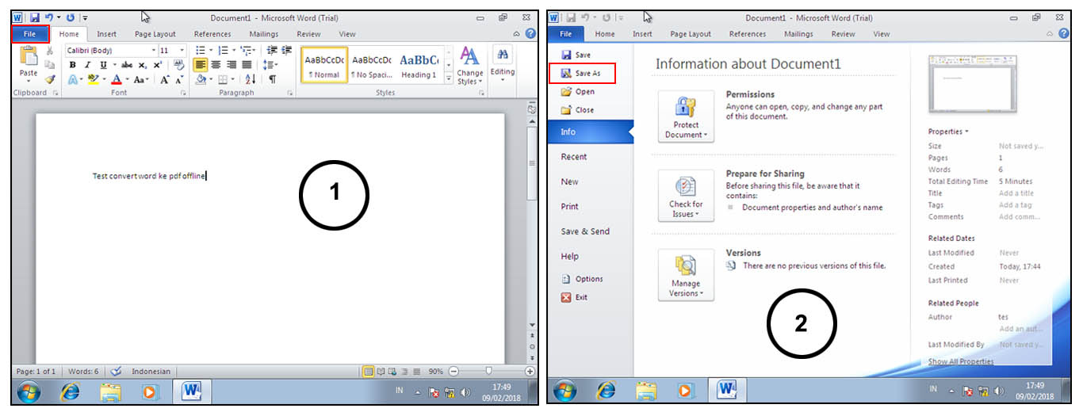Toggle Bold formatting
Image resolution: width=1083 pixels, height=416 pixels.
click(73, 65)
